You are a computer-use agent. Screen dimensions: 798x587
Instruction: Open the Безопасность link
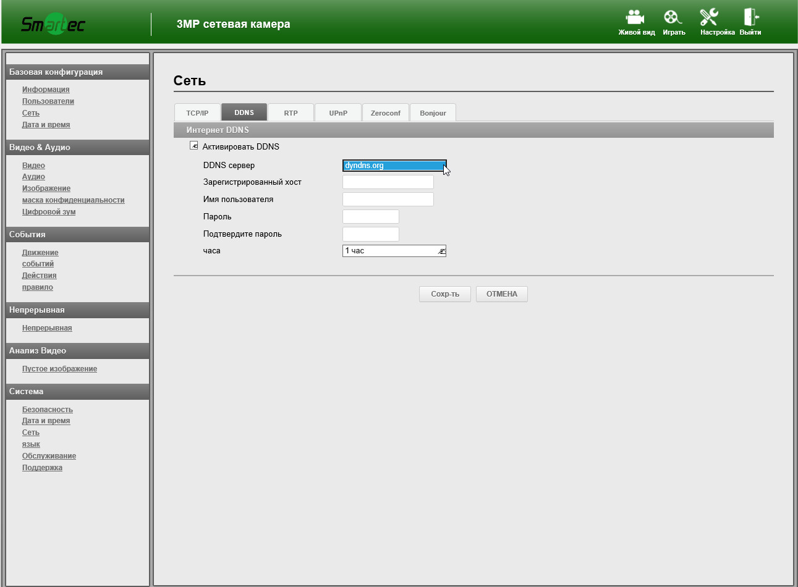click(x=48, y=410)
